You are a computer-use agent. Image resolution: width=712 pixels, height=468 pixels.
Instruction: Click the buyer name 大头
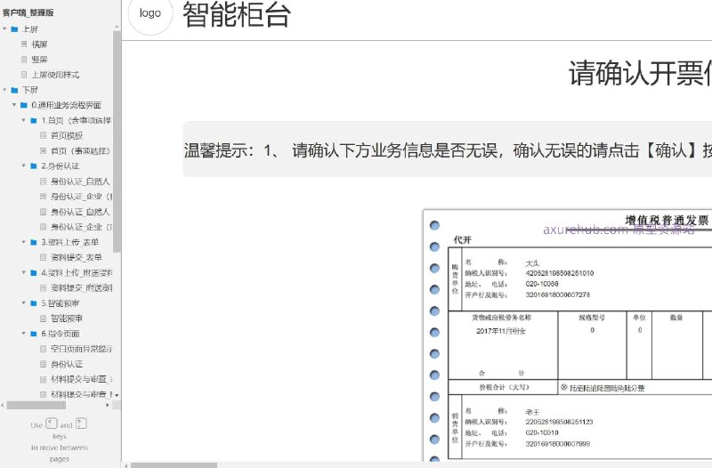532,263
